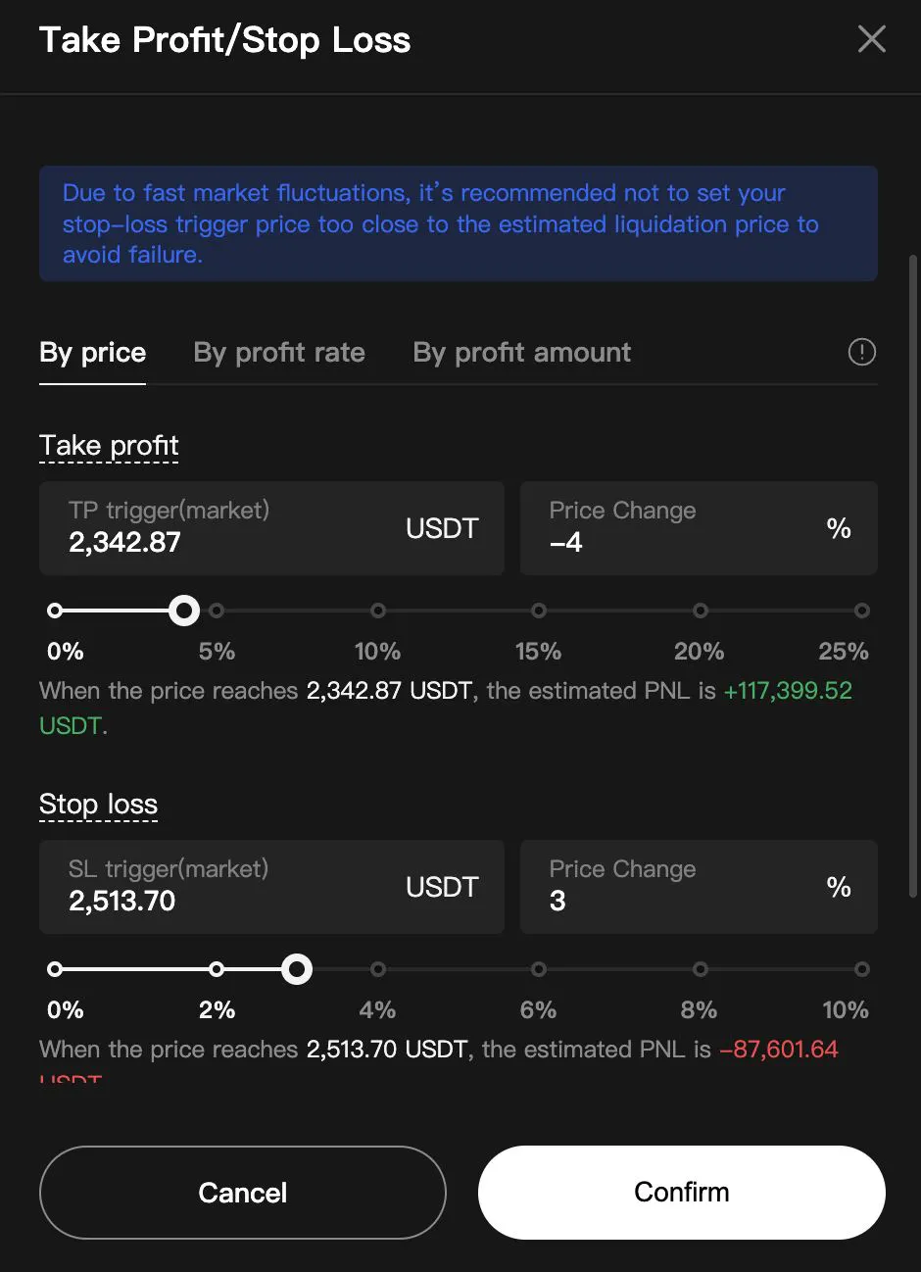Click the underlined Stop loss label

coord(98,805)
